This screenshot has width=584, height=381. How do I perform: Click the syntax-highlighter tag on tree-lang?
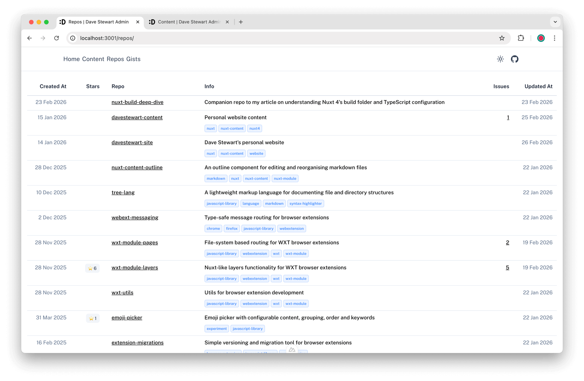point(306,204)
